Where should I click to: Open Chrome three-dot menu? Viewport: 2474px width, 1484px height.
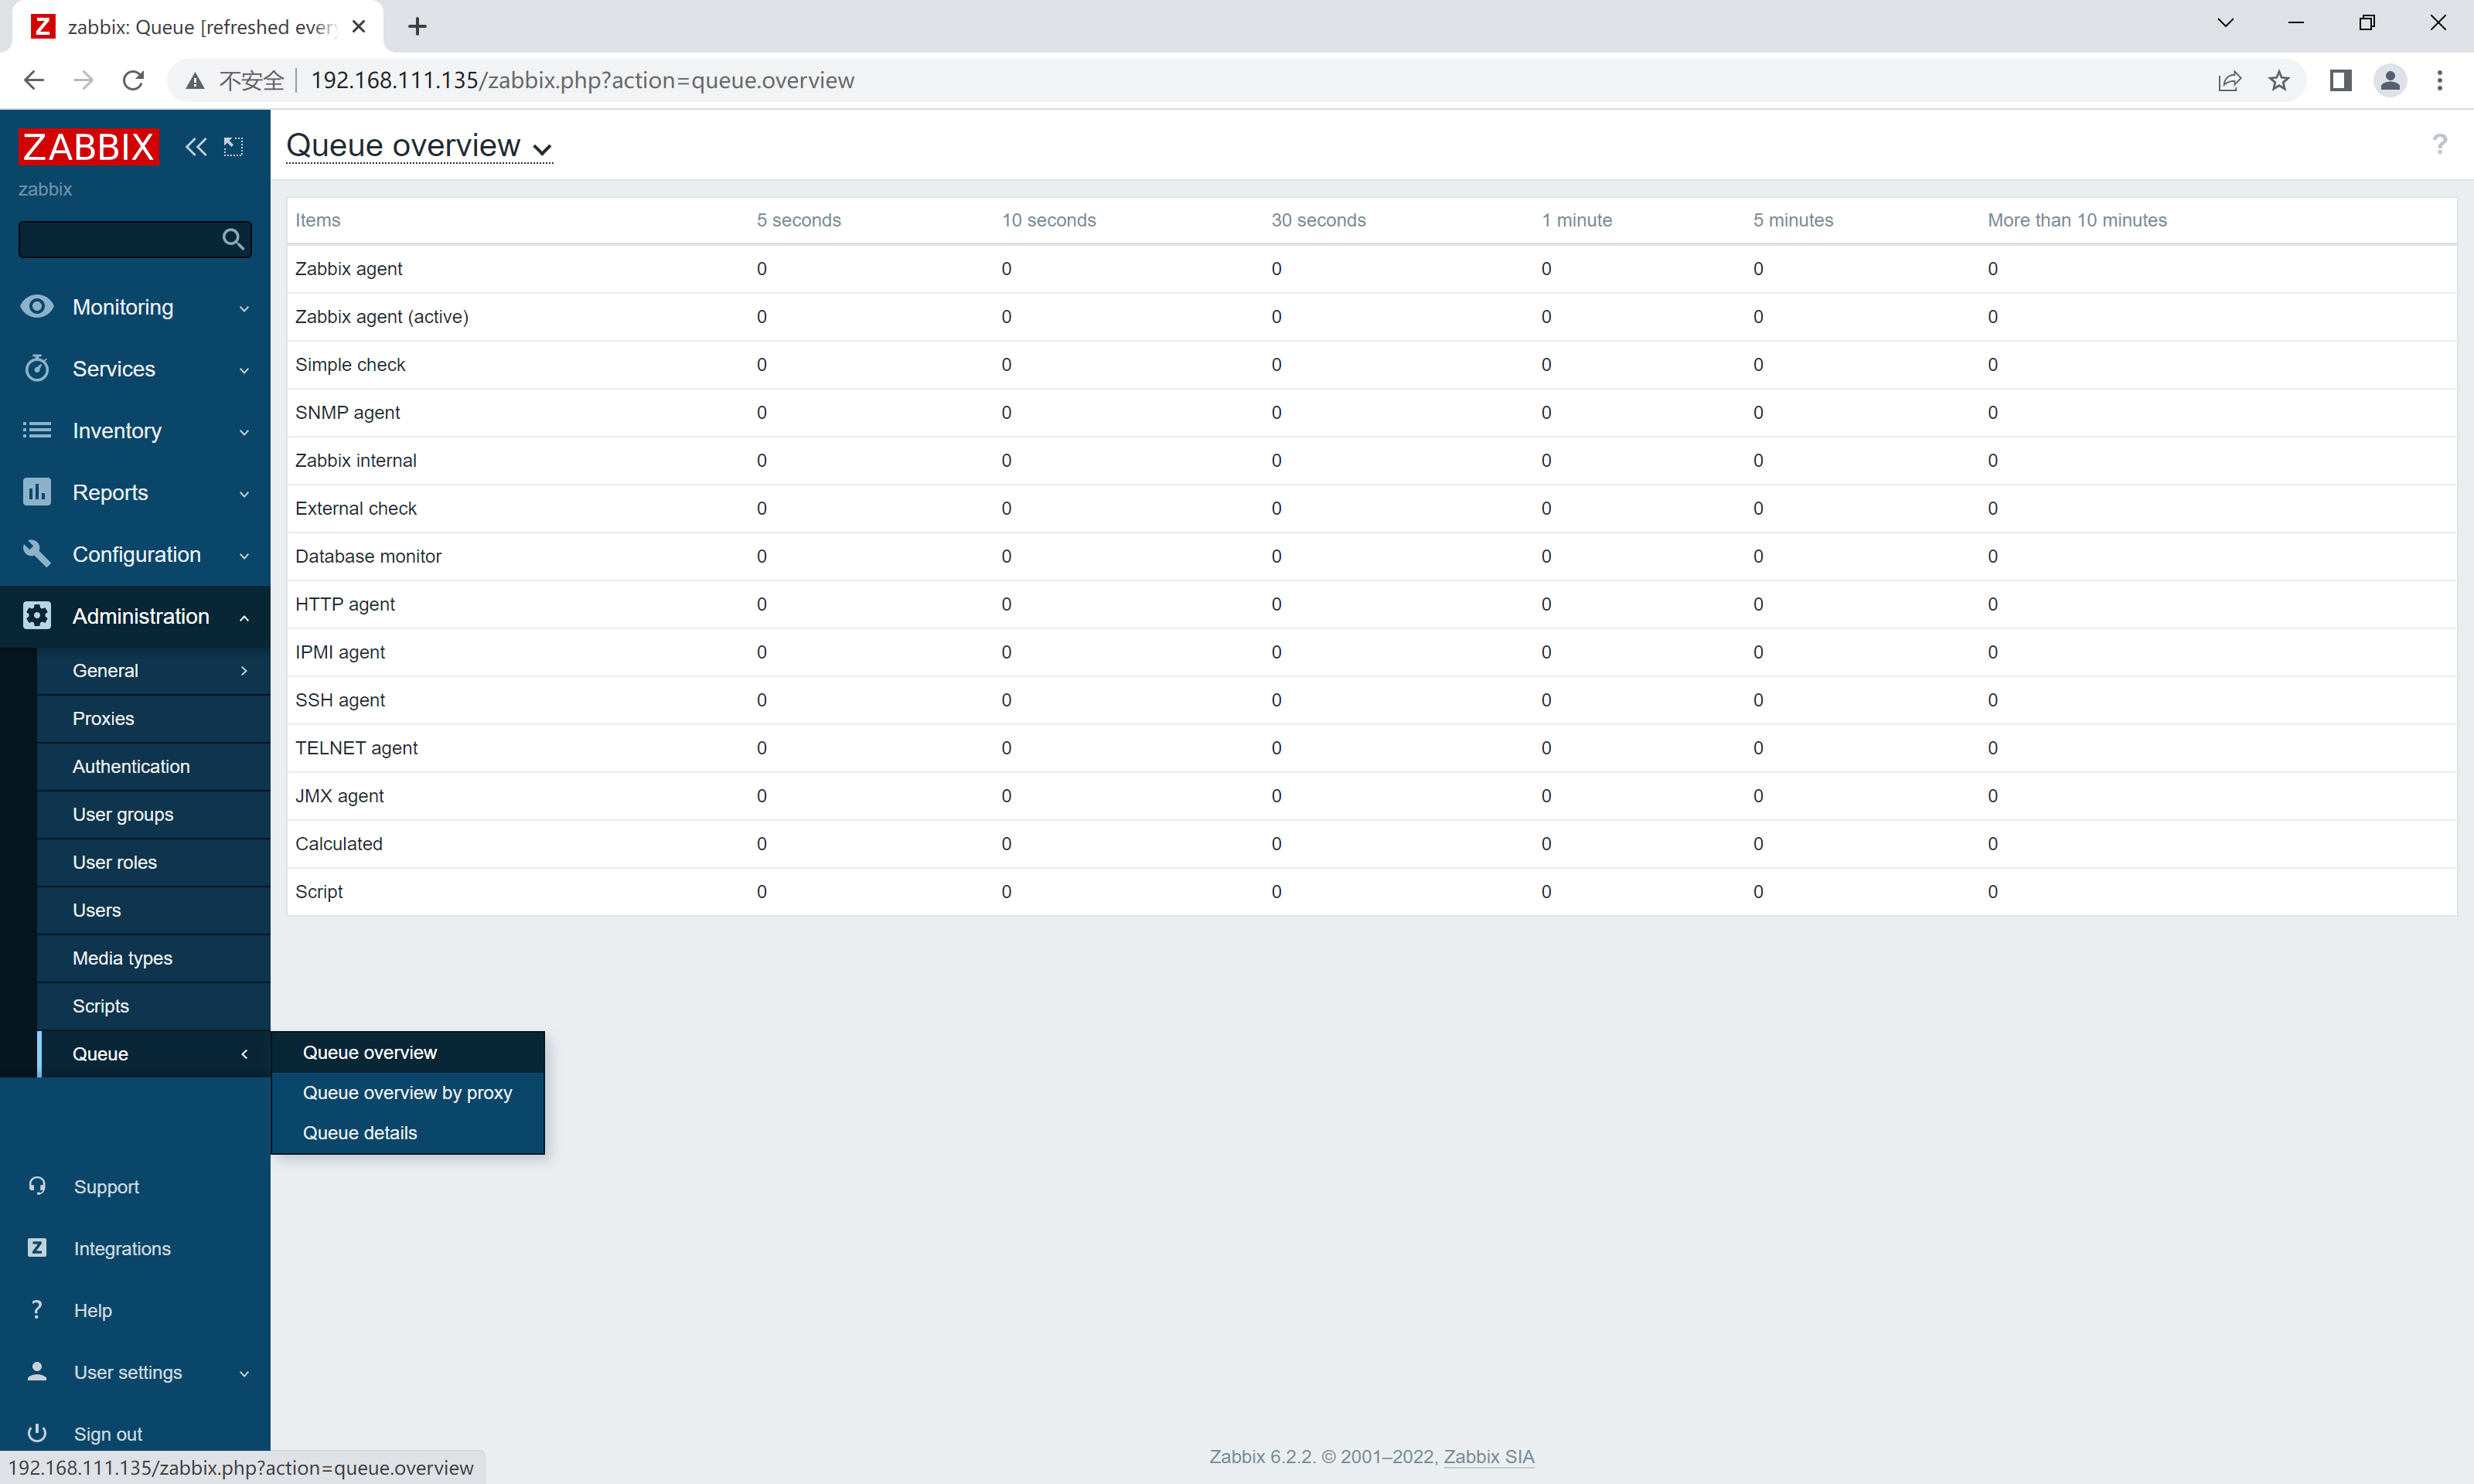[2440, 80]
